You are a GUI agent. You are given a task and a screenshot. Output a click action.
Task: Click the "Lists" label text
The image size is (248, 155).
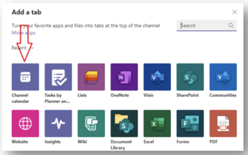pos(82,95)
